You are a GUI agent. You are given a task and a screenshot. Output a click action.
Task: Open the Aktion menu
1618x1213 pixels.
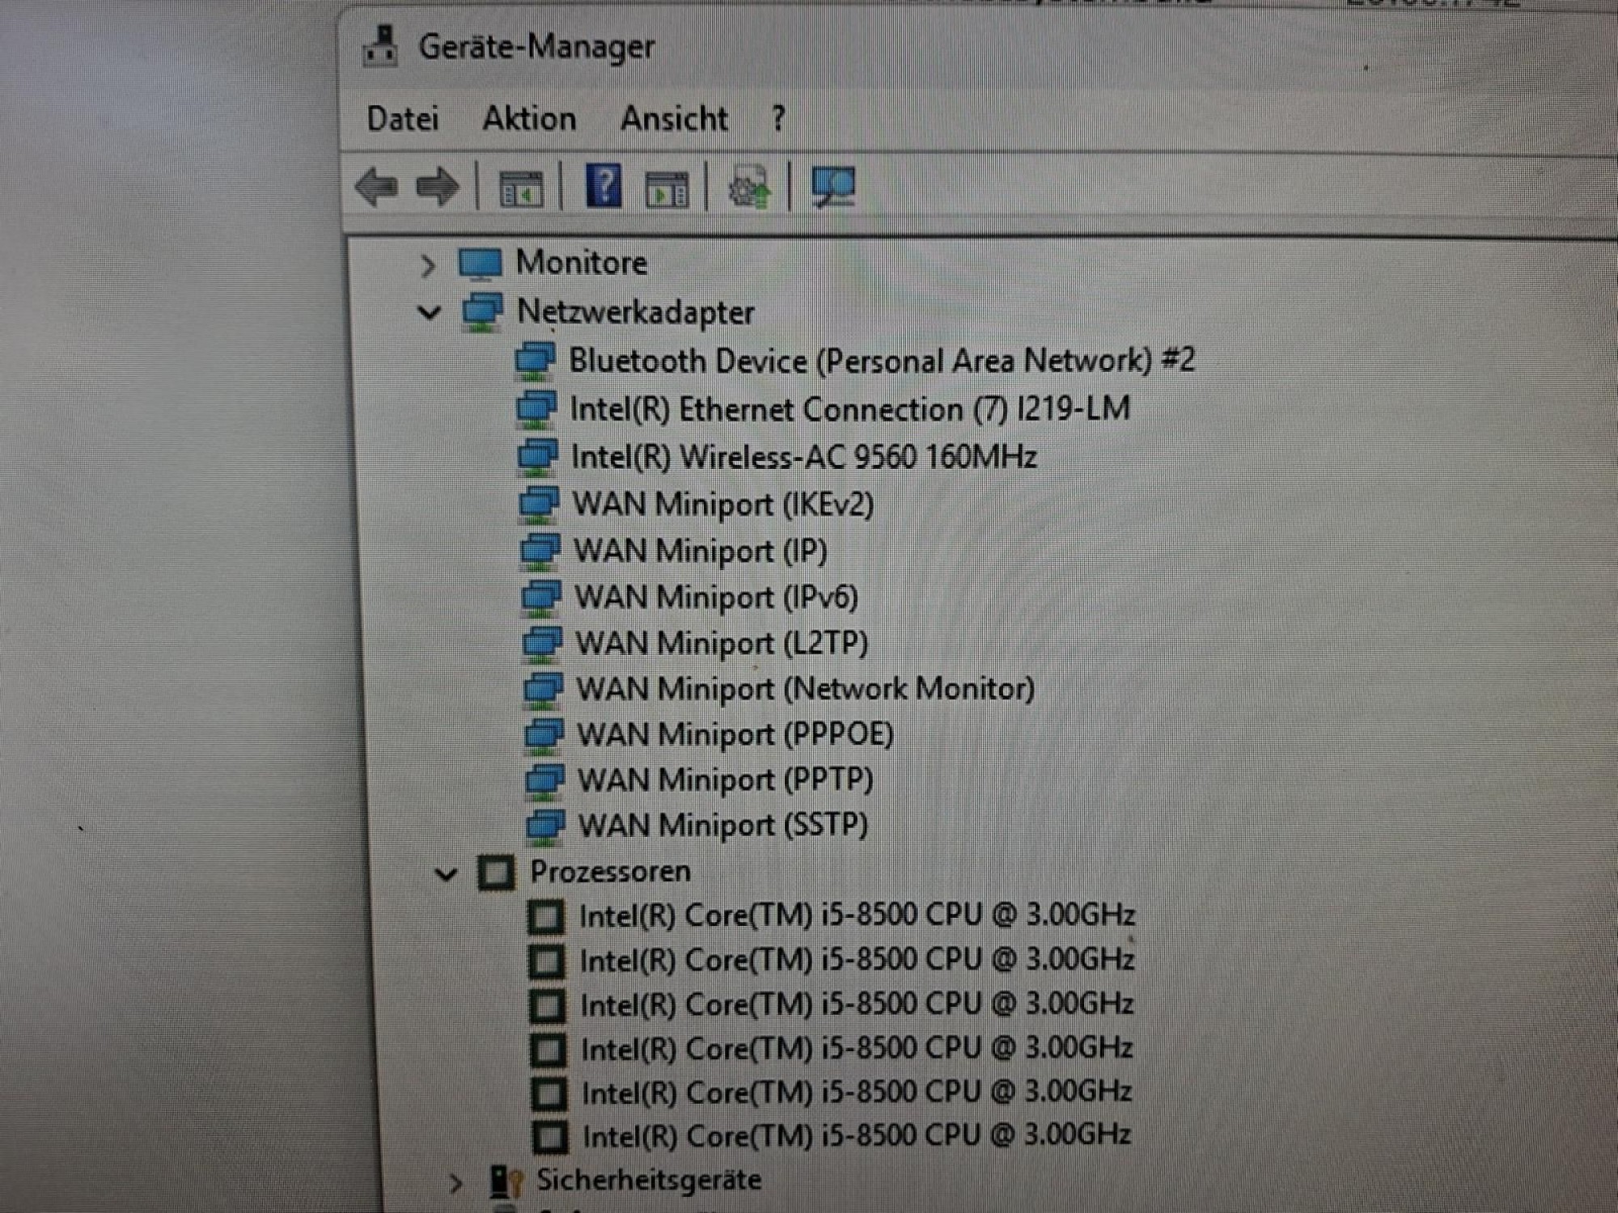pyautogui.click(x=529, y=119)
